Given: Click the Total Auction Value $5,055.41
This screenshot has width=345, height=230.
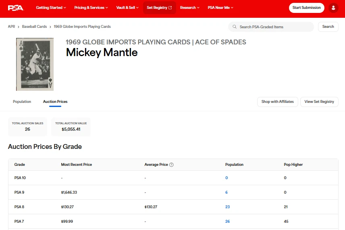Looking at the screenshot, I should (71, 129).
